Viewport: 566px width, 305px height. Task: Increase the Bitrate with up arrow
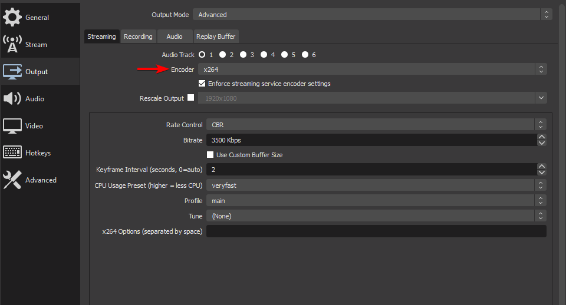coord(541,137)
